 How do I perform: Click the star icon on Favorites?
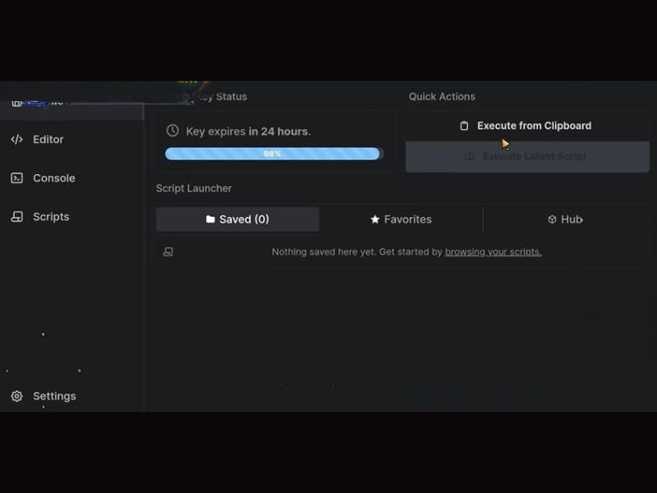coord(375,219)
